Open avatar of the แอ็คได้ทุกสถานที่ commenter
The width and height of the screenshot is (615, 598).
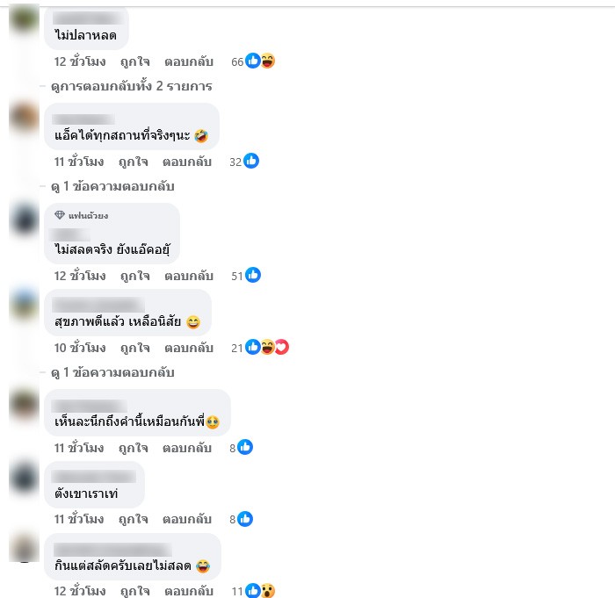coord(24,118)
